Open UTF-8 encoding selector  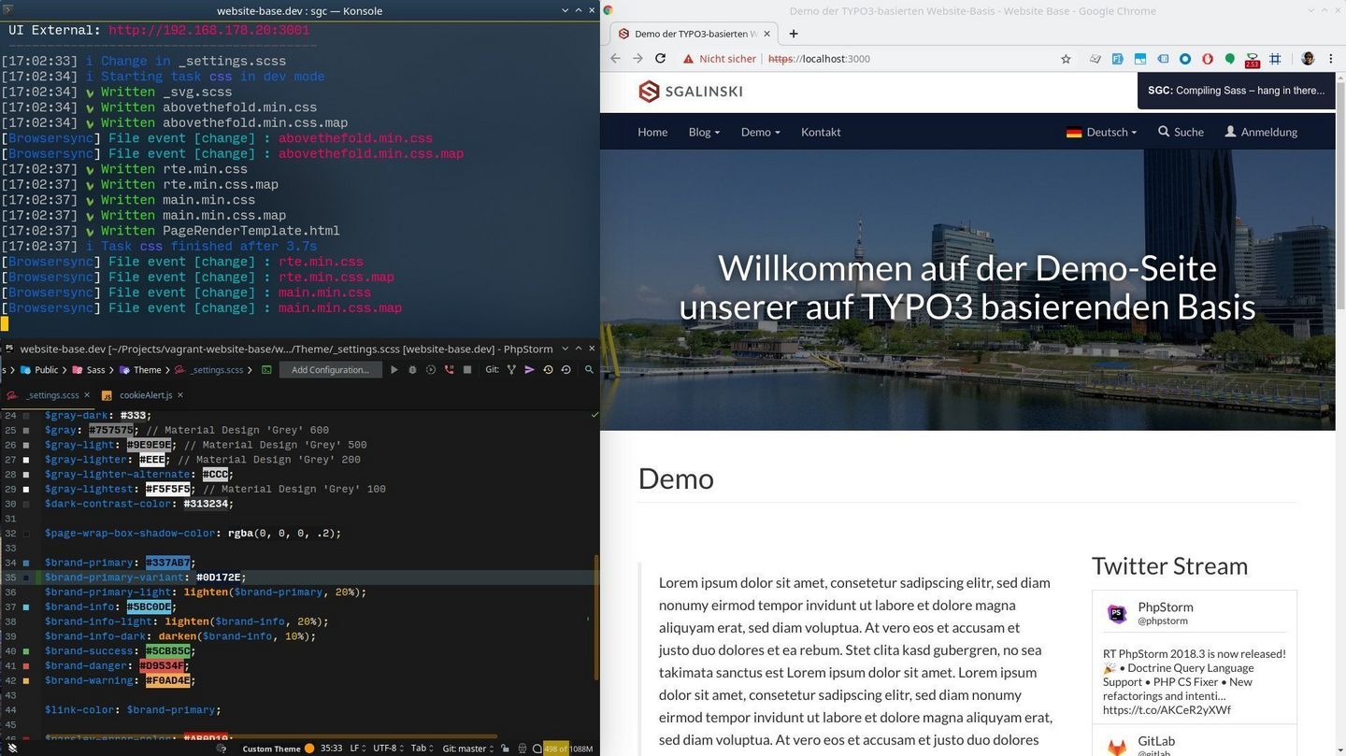click(x=389, y=749)
